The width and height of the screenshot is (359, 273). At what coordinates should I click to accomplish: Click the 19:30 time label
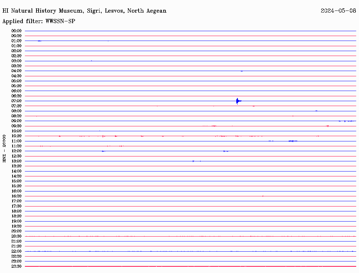(x=16, y=226)
